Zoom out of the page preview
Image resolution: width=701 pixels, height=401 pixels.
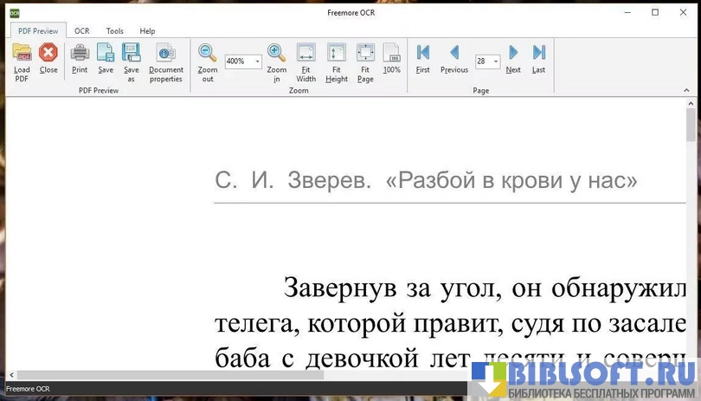tap(208, 55)
